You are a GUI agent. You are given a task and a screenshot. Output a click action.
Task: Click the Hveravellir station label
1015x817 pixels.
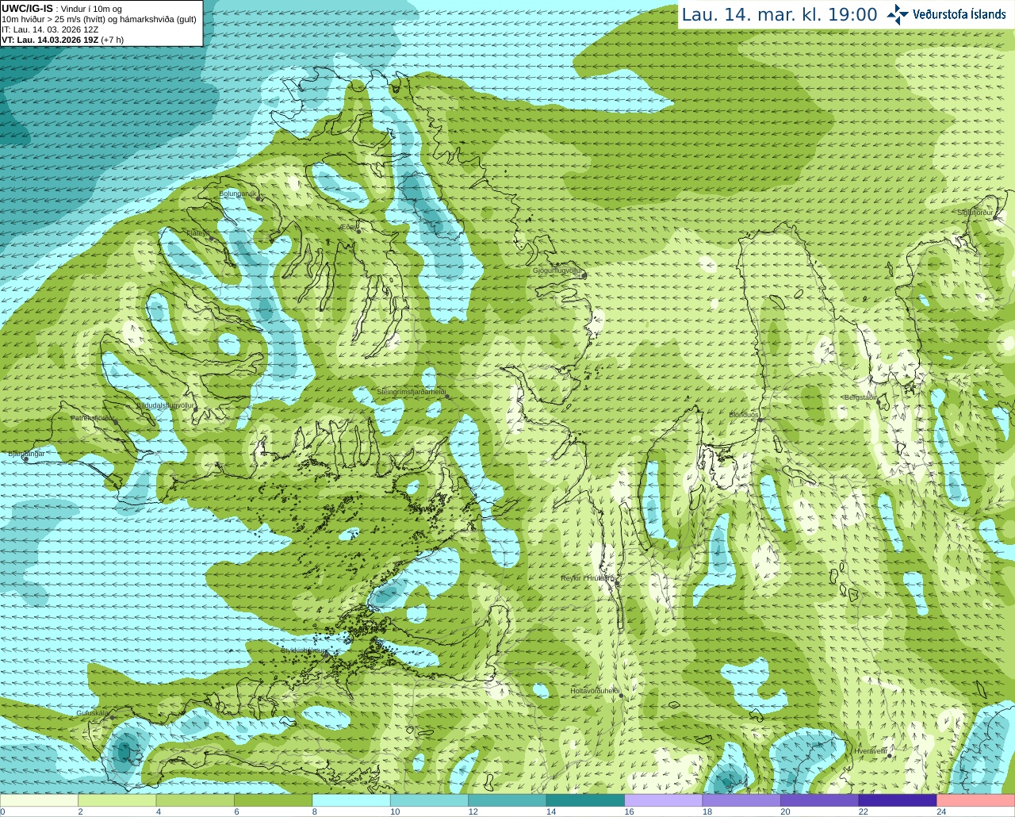[871, 750]
